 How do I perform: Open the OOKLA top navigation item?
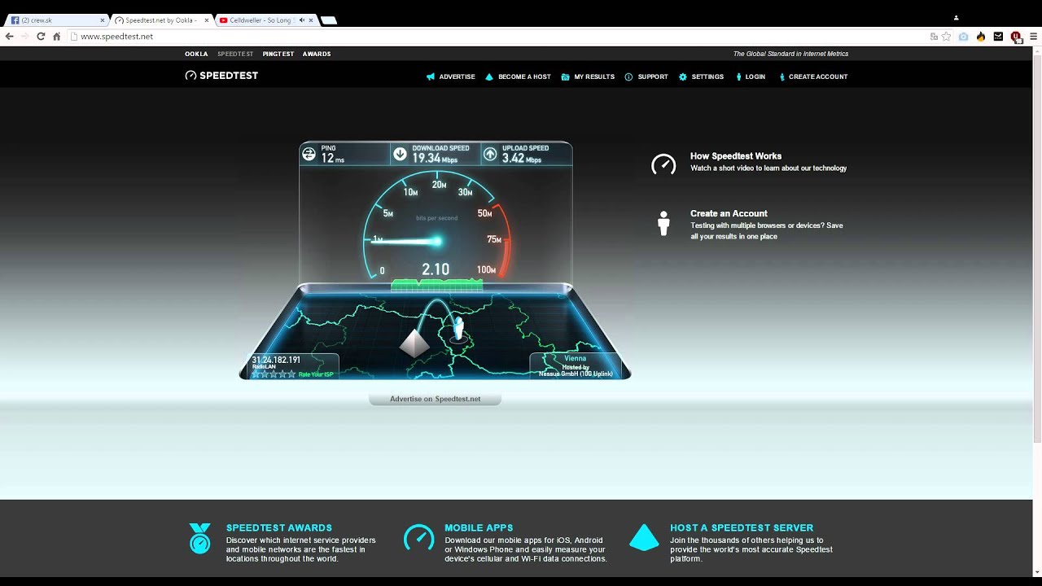point(196,54)
